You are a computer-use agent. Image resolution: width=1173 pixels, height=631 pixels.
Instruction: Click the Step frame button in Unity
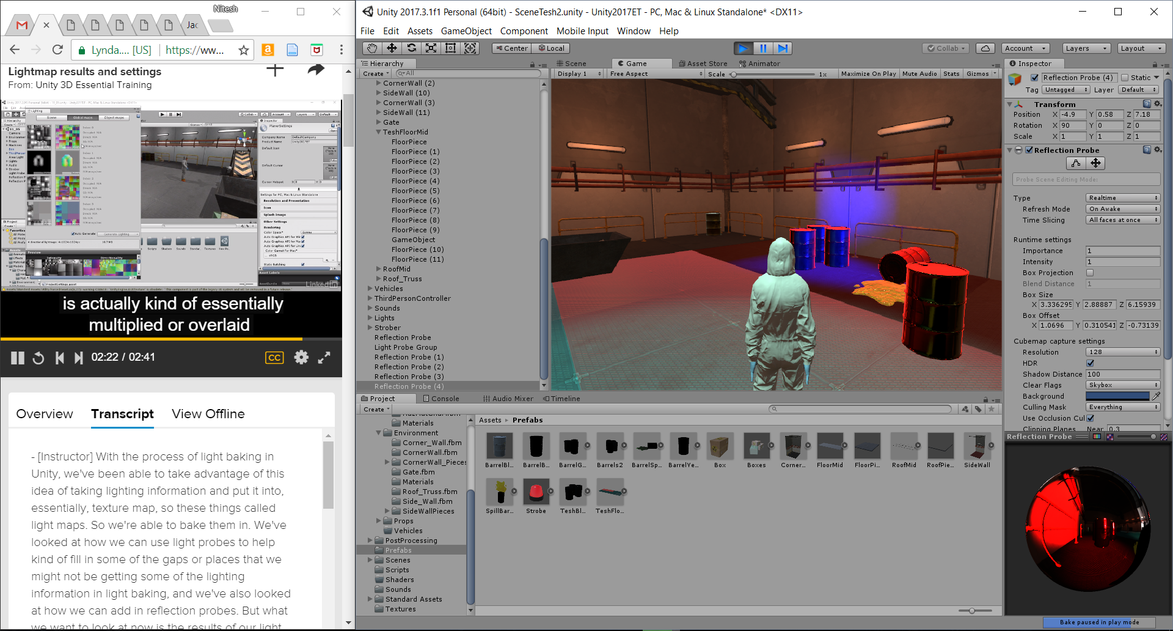[783, 48]
